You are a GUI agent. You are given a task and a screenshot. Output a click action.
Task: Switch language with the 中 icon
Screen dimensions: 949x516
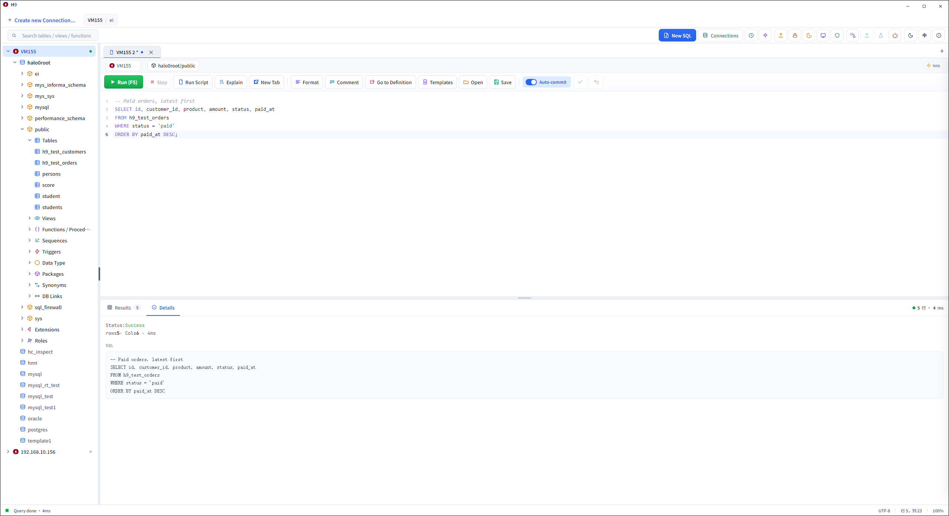pos(925,36)
